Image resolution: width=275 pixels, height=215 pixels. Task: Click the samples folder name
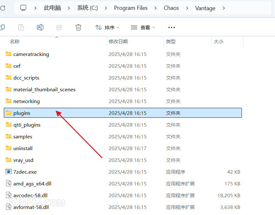coord(23,137)
